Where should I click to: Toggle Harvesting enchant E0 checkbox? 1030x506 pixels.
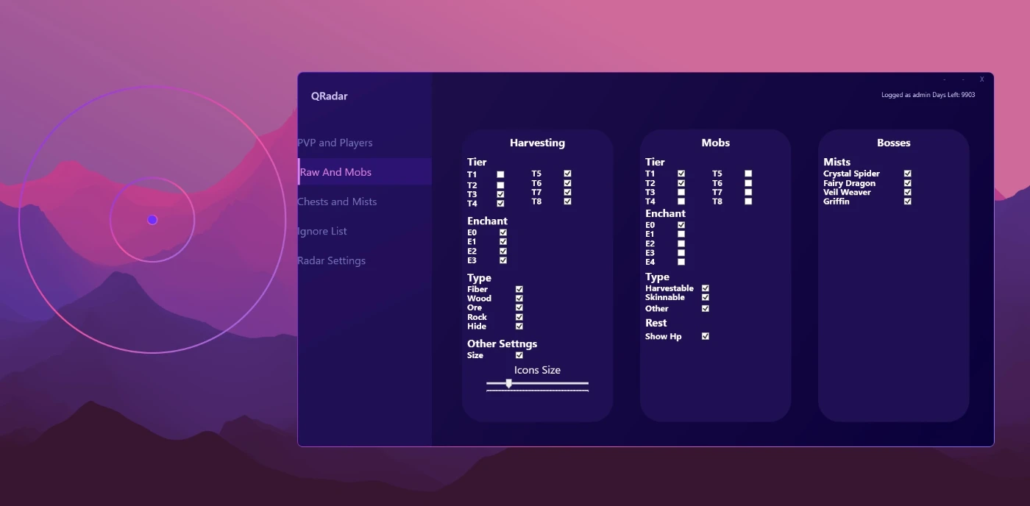click(503, 232)
